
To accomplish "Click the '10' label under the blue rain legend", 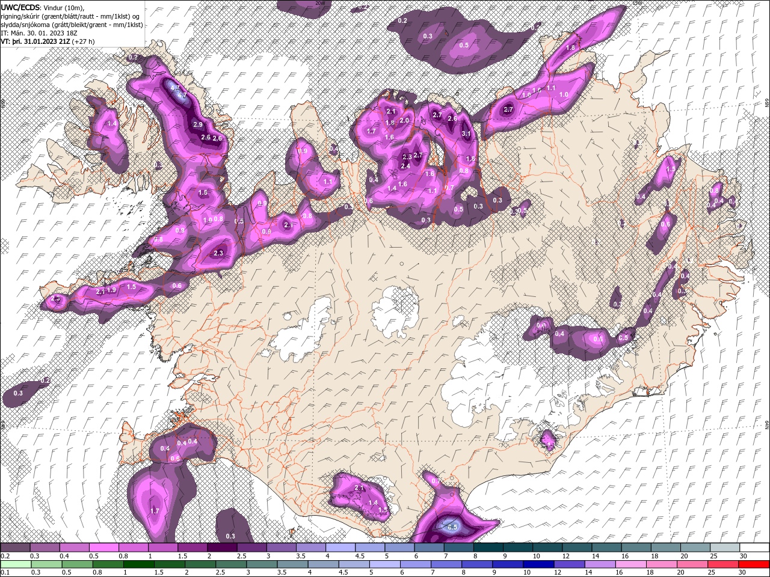I will tap(527, 573).
